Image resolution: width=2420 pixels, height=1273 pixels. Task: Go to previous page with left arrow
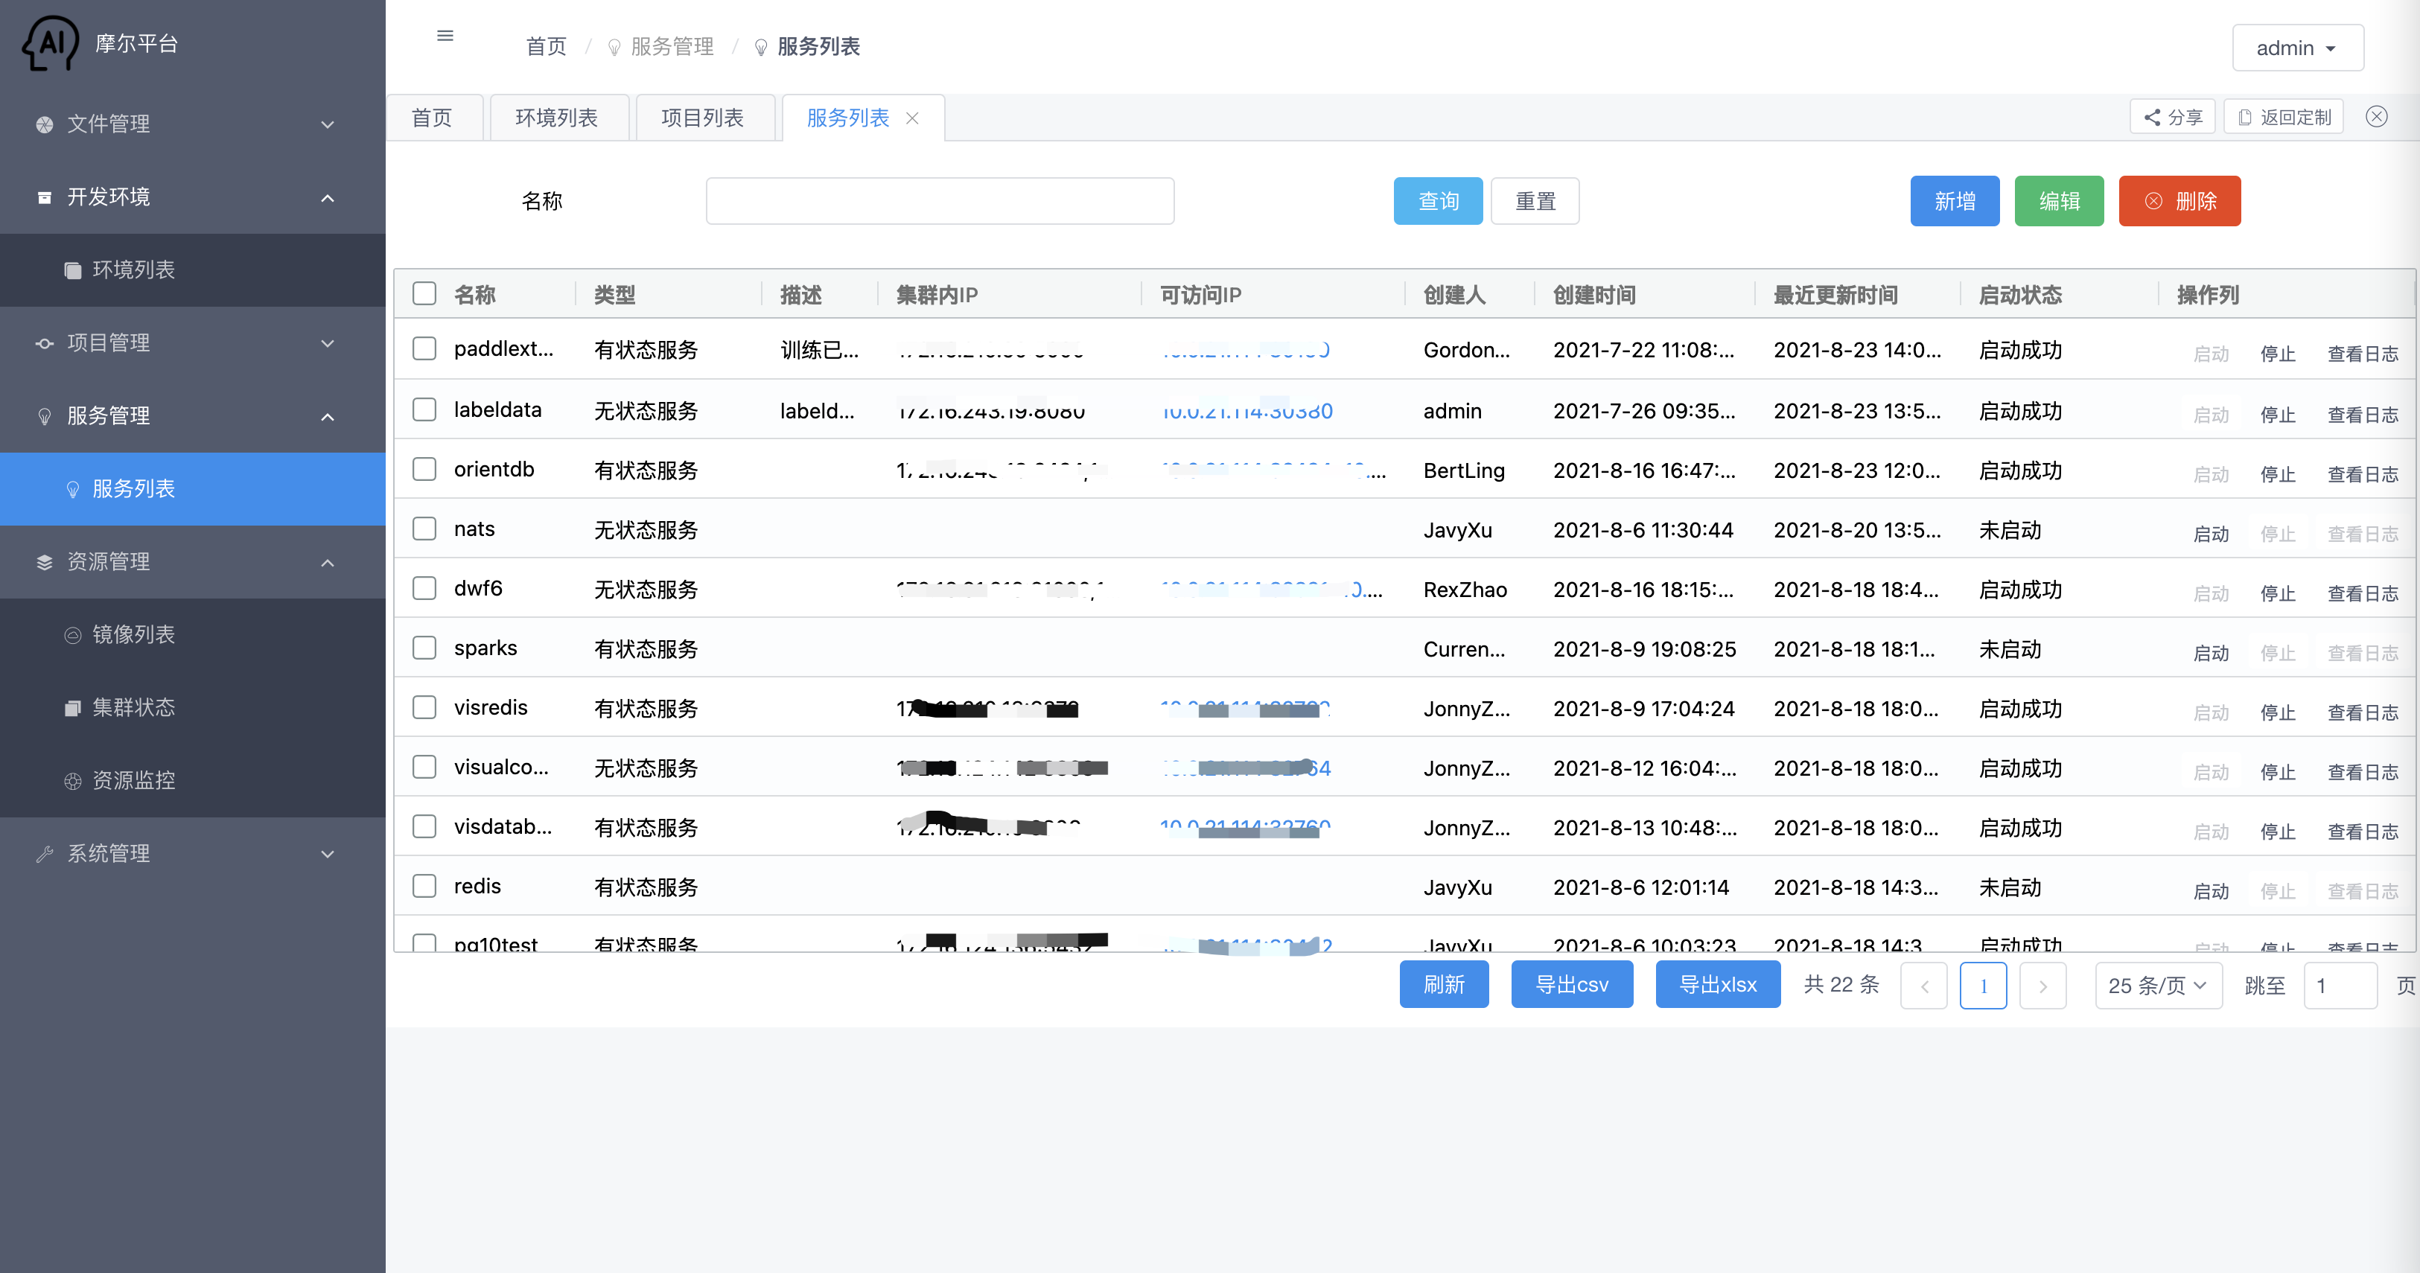(1924, 986)
